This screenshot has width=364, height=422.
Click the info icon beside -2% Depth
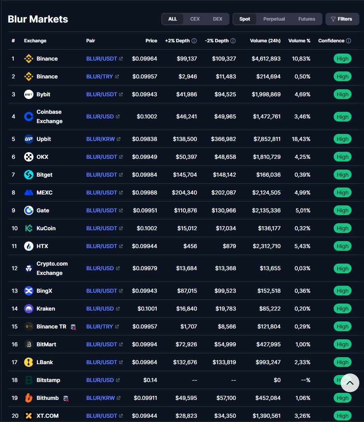(233, 41)
